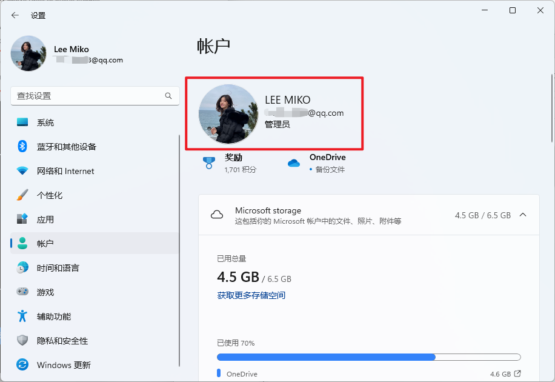Click the 奖励 medal icon
This screenshot has height=382, width=555.
[x=209, y=163]
